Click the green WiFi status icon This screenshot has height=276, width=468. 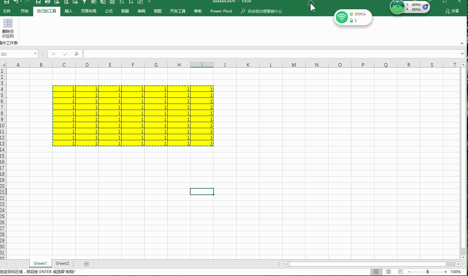click(342, 17)
